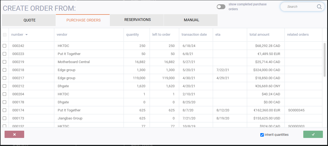Click amount $0.00 CAD
The height and width of the screenshot is (146, 328).
(272, 102)
